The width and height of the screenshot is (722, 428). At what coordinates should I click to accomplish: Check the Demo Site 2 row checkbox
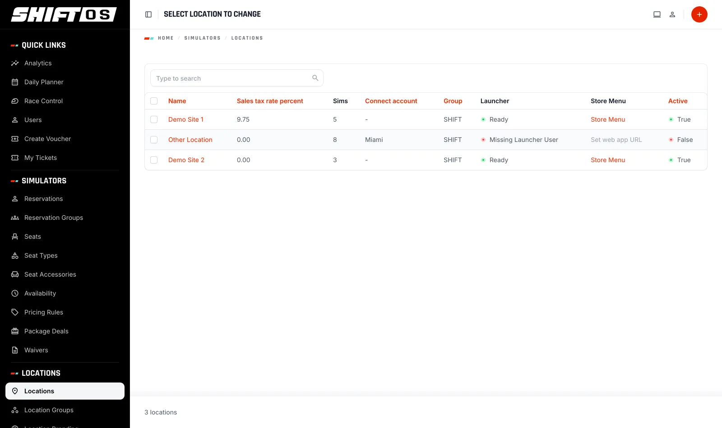click(154, 160)
